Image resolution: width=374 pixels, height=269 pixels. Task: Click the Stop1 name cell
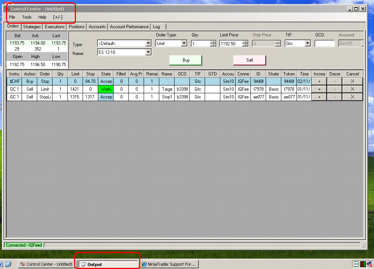tap(167, 97)
